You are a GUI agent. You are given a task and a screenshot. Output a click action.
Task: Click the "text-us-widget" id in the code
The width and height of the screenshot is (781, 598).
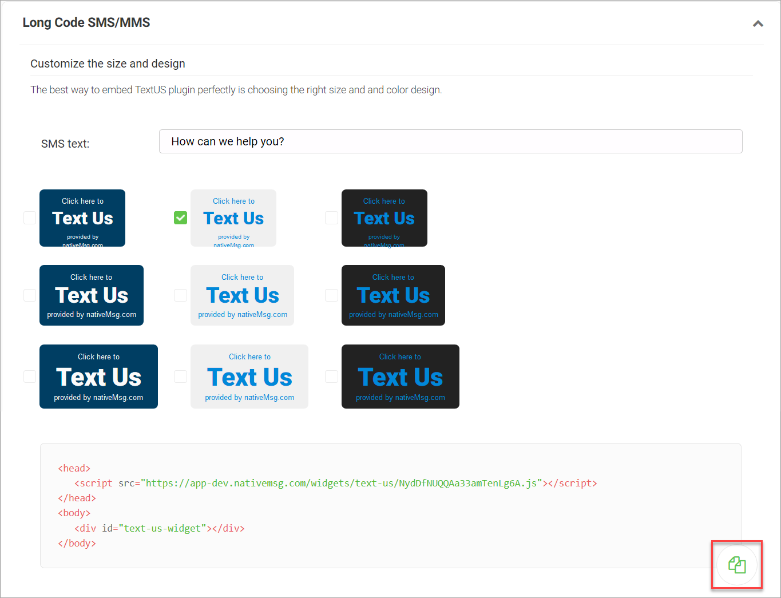(162, 528)
